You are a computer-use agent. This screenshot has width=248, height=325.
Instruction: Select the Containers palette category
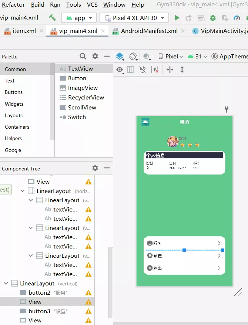point(25,127)
